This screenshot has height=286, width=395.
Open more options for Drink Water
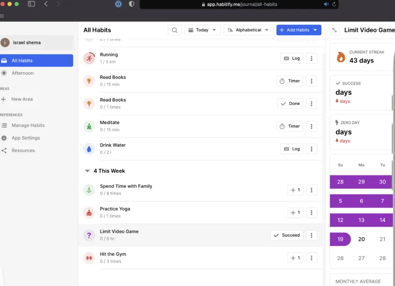pos(312,149)
